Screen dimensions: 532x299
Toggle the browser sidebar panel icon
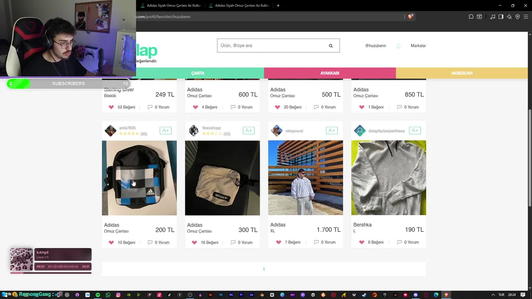point(501,17)
